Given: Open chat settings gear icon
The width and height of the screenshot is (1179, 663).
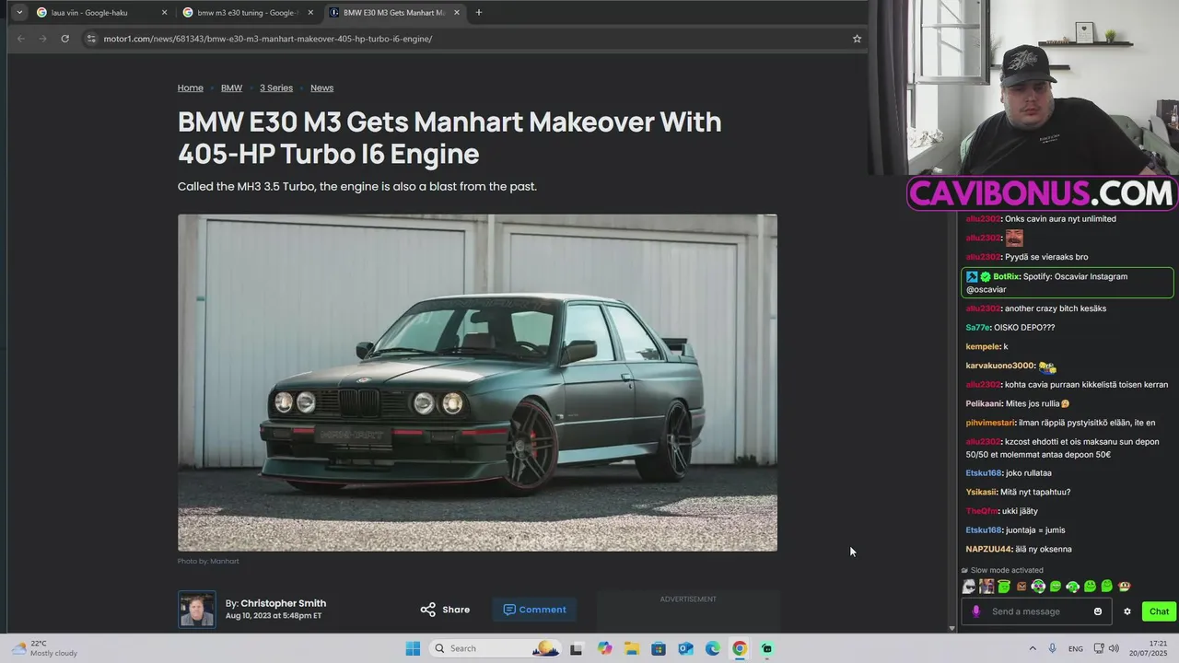Looking at the screenshot, I should (1126, 611).
